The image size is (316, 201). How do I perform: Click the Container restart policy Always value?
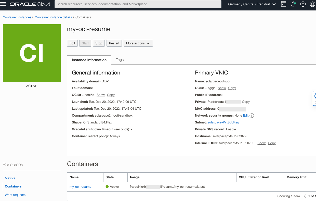(x=115, y=136)
